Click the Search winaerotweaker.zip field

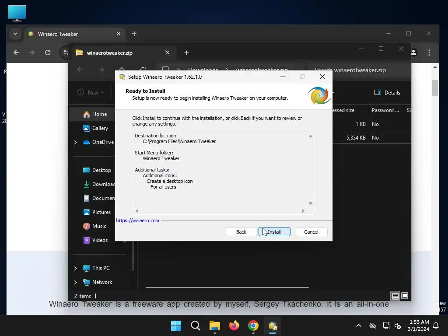(x=358, y=70)
